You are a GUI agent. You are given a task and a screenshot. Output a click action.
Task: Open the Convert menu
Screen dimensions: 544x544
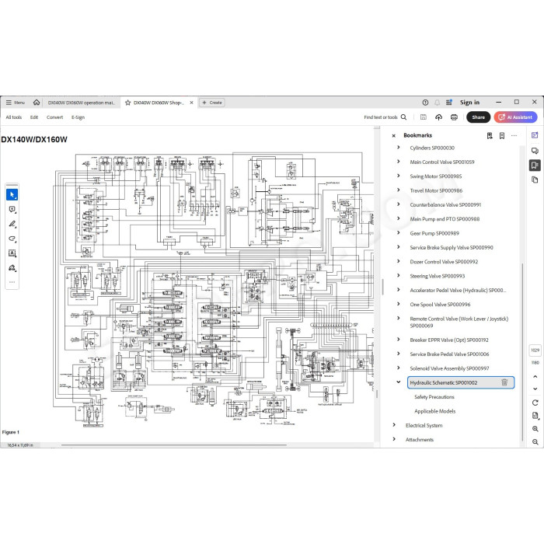(x=55, y=117)
